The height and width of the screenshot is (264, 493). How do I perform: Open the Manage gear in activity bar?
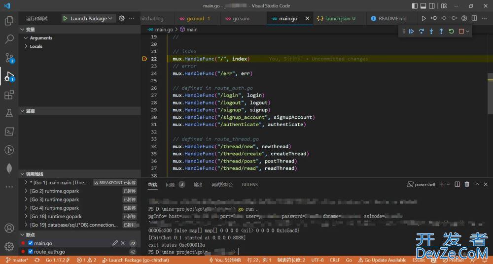[x=9, y=246]
